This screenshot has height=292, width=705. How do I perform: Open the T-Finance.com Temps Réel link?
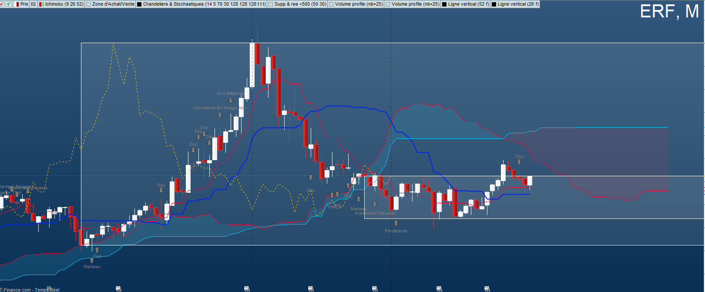(30, 289)
